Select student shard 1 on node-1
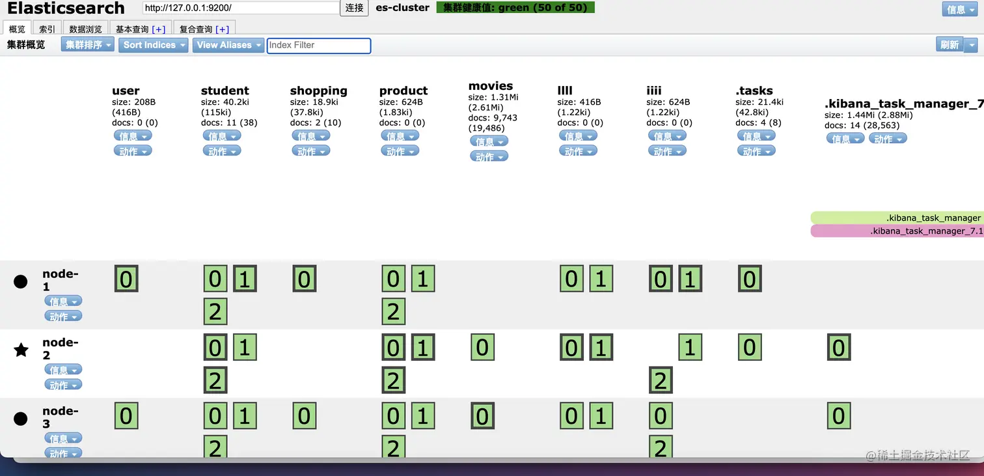This screenshot has height=476, width=984. [245, 279]
